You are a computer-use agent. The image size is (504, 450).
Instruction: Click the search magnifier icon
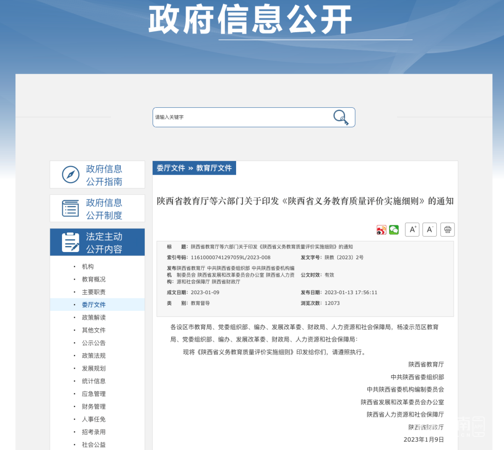pyautogui.click(x=341, y=117)
